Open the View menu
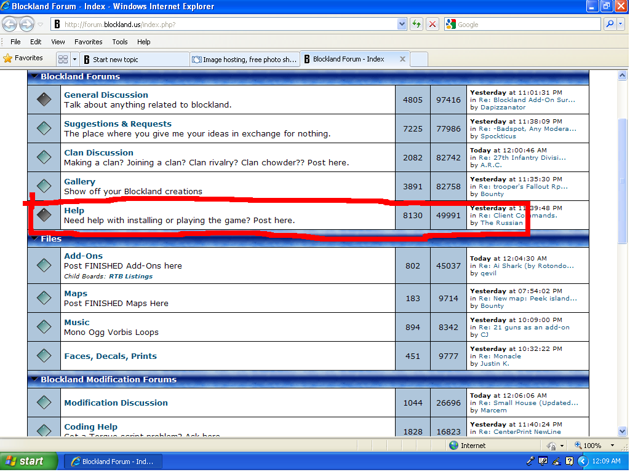This screenshot has height=472, width=630. coord(58,42)
